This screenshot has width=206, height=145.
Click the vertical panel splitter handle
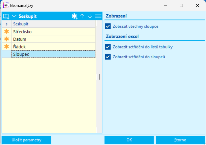click(x=99, y=77)
